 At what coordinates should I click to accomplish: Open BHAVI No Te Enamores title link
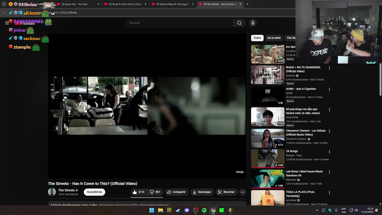(303, 69)
